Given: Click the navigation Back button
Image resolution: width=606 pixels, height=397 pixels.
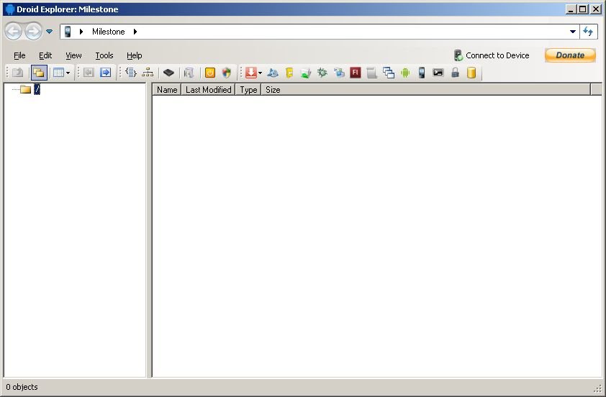Looking at the screenshot, I should 14,31.
